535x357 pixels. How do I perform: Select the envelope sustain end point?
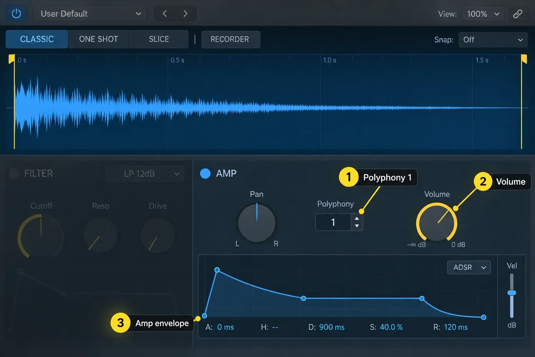[422, 298]
